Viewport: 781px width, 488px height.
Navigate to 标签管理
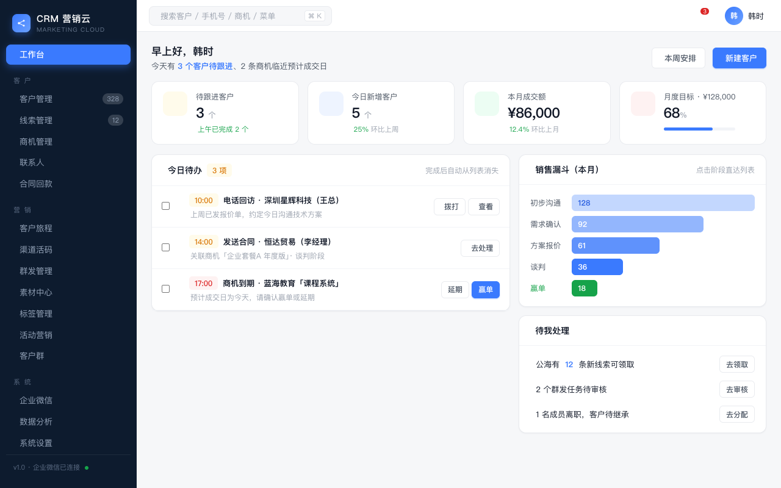(68, 314)
